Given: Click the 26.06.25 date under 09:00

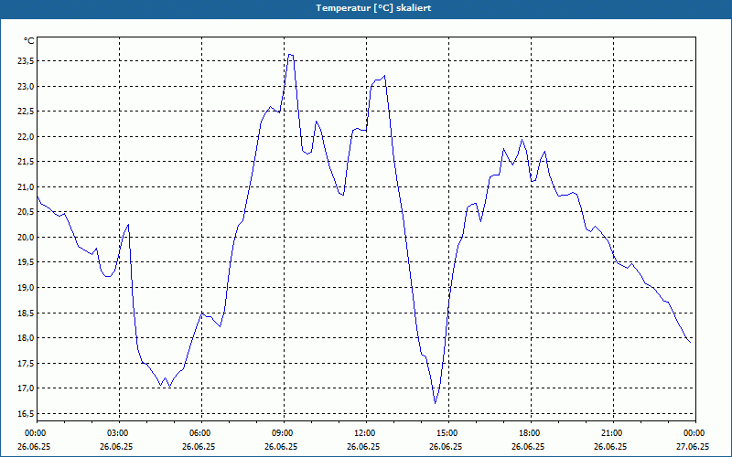Looking at the screenshot, I should (281, 446).
